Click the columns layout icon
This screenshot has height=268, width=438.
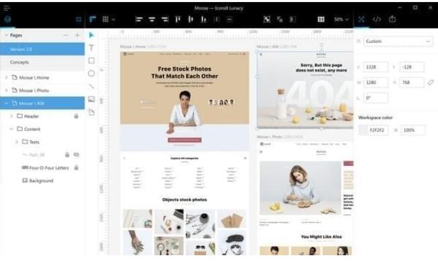tap(321, 19)
